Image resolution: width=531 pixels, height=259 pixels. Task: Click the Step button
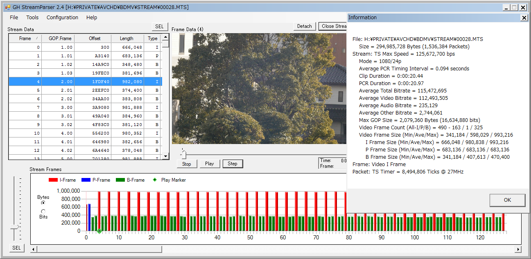tap(233, 164)
